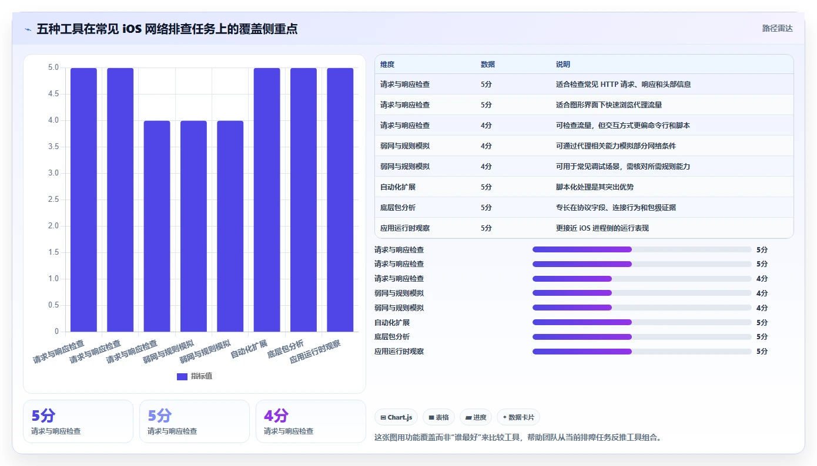Toggle the 指标值 legend color box
This screenshot has width=817, height=466.
click(182, 376)
